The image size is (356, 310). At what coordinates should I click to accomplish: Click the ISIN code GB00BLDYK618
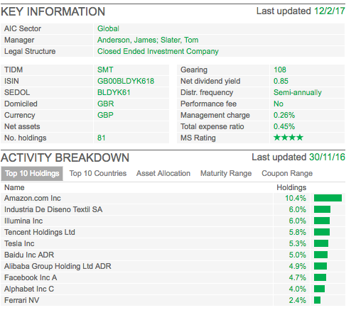(x=126, y=81)
